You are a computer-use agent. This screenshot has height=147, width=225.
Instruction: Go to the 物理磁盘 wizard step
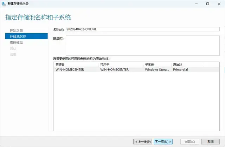[16, 42]
